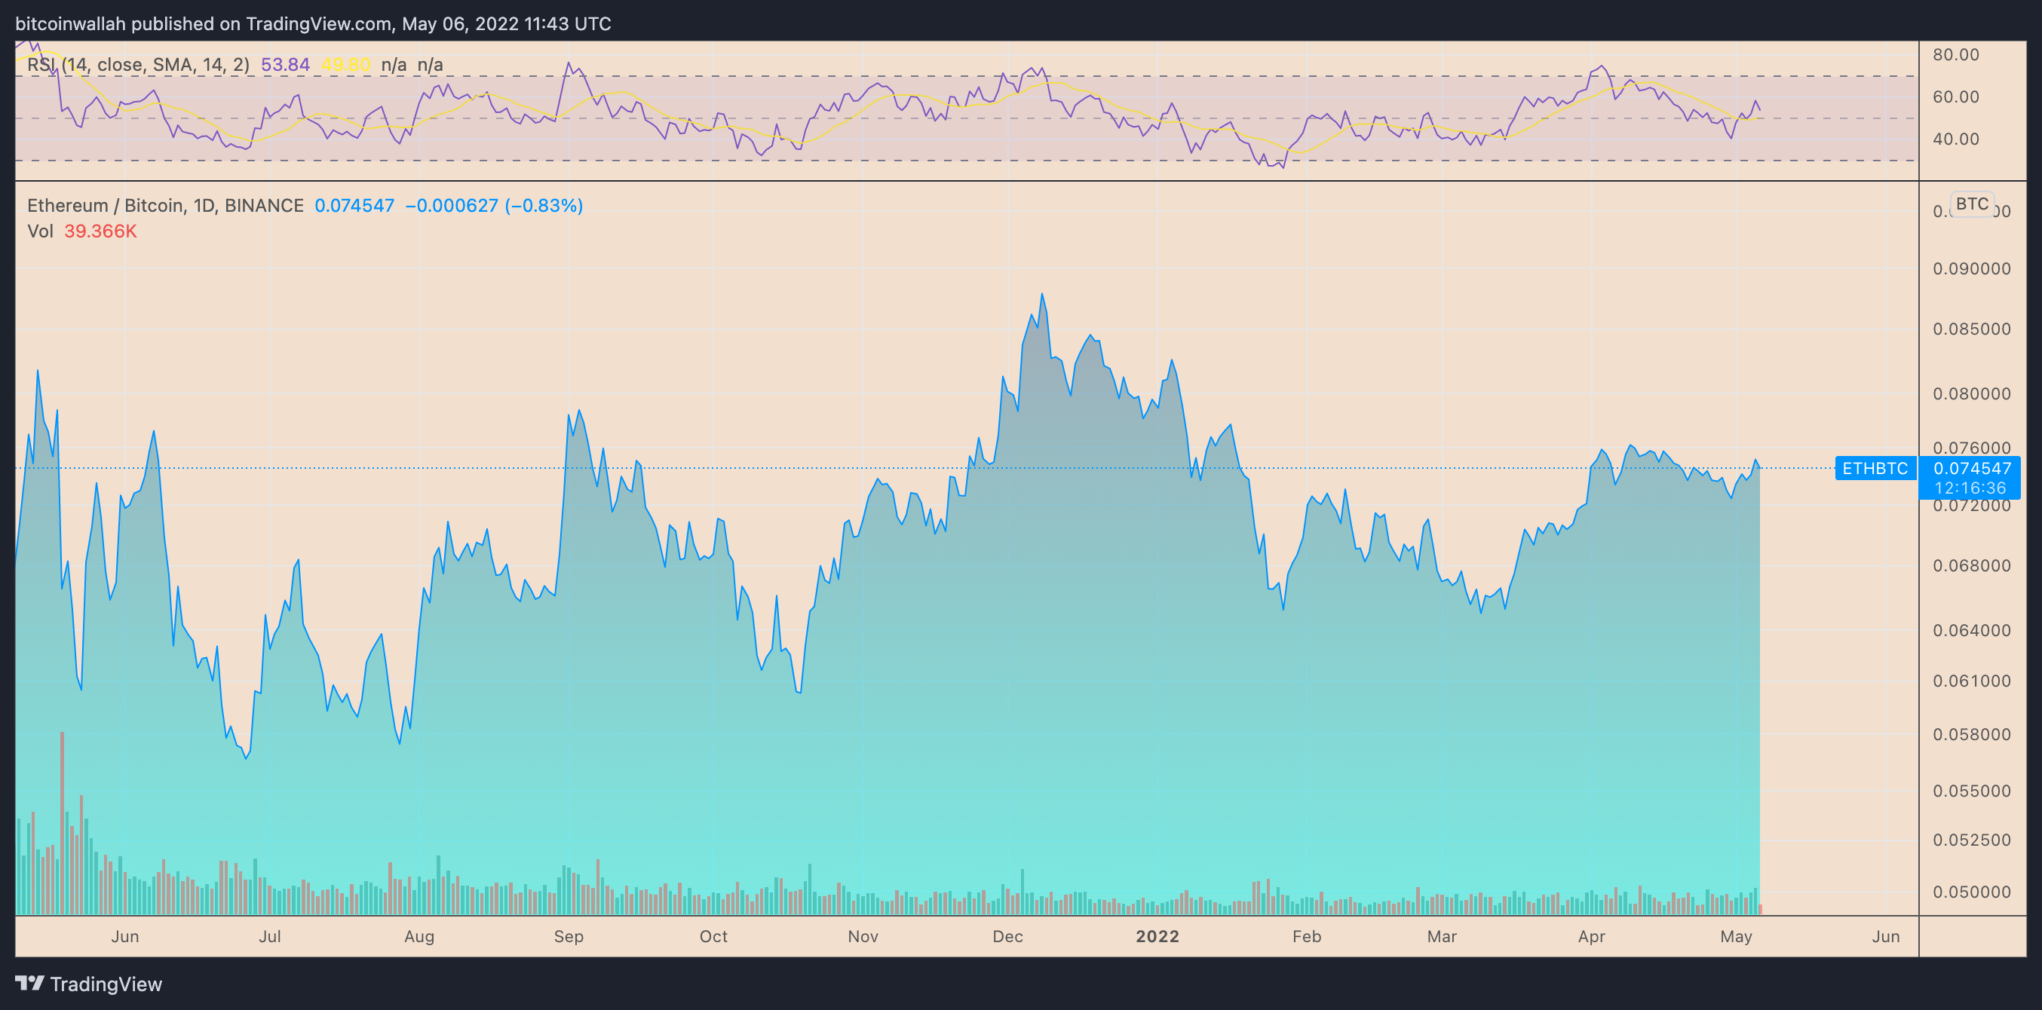Click the Sep label on the time axis
2042x1010 pixels.
tap(569, 936)
